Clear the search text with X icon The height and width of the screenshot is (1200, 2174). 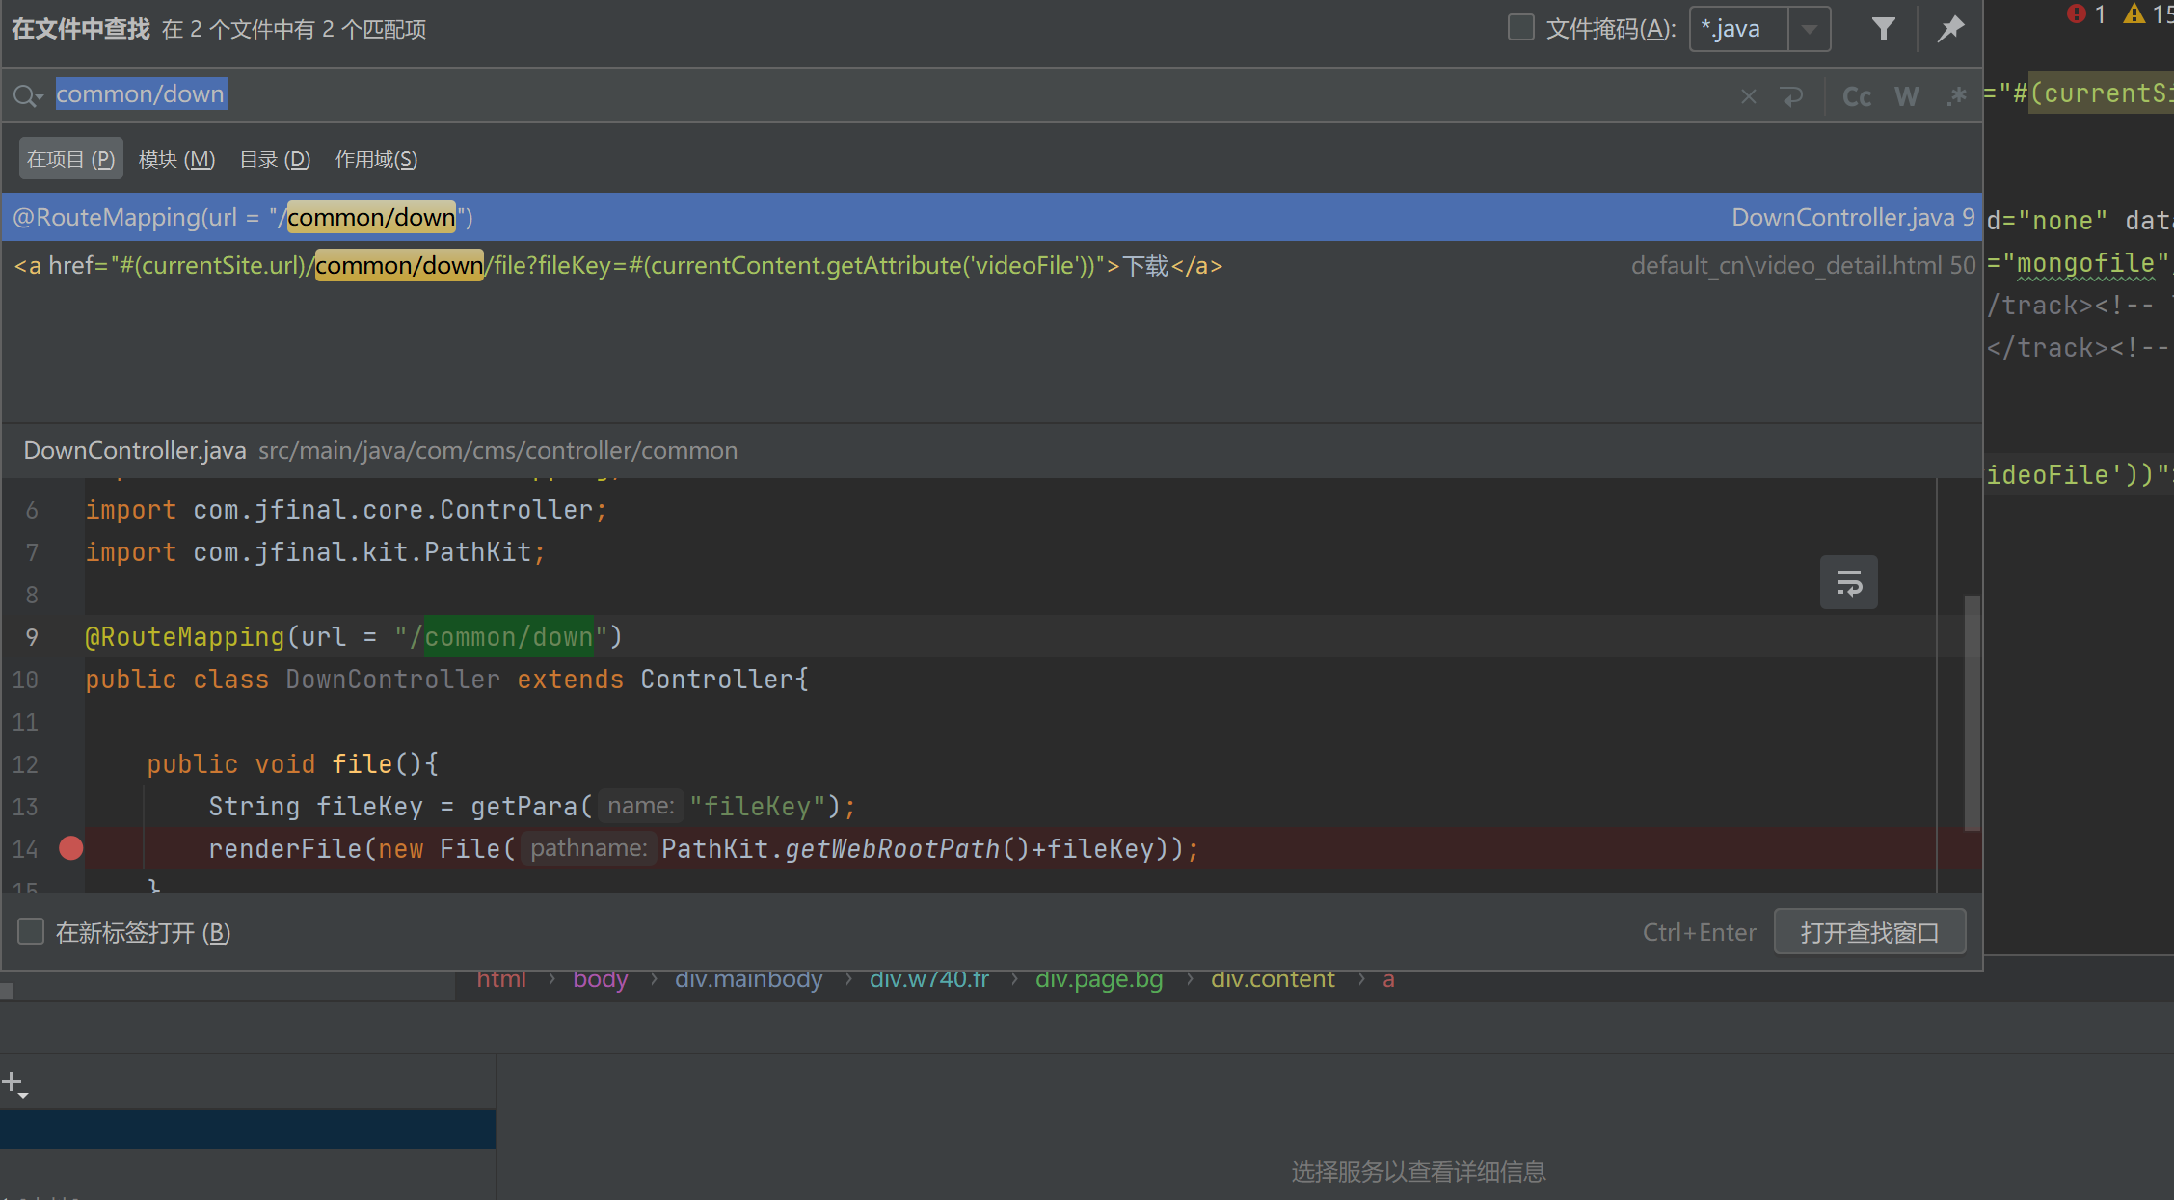(1748, 96)
